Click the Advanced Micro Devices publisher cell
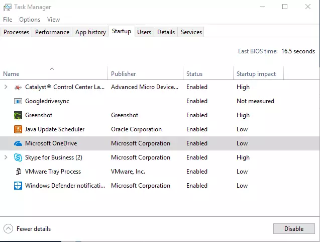The image size is (320, 242). (x=145, y=87)
